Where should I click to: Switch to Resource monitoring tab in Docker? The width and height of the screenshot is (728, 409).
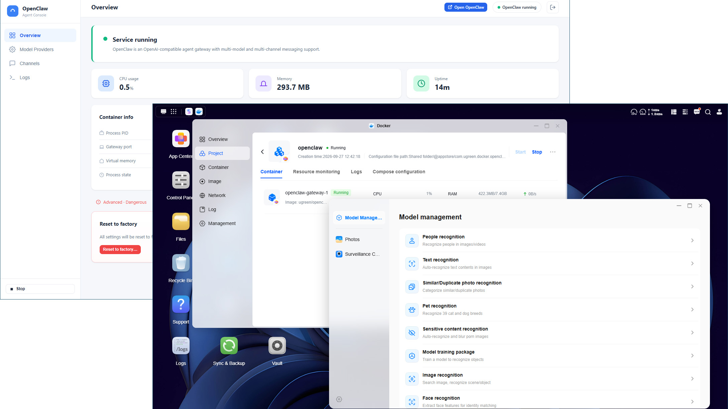tap(316, 172)
